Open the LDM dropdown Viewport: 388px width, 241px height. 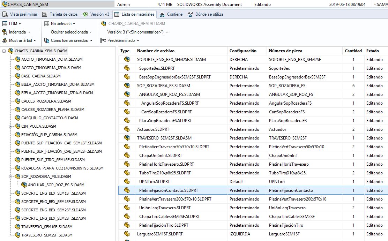point(12,24)
